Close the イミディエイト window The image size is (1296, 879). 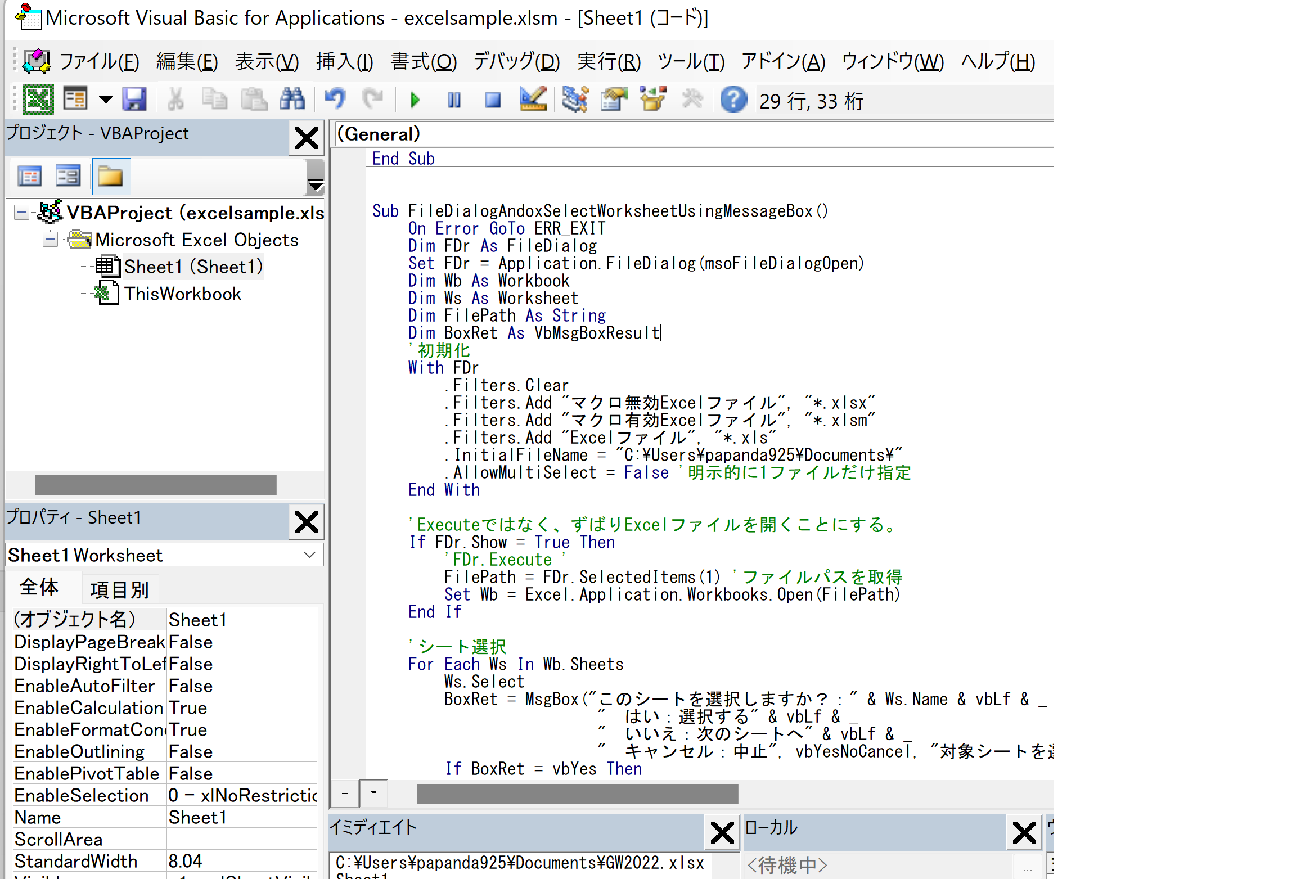point(722,832)
